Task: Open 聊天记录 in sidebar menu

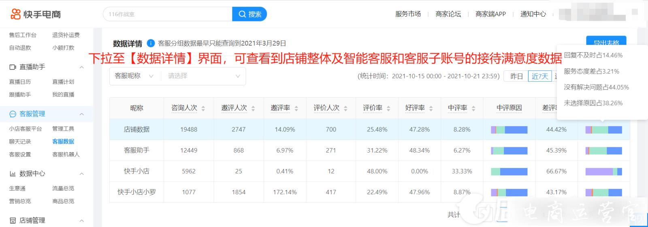Action: (20, 142)
